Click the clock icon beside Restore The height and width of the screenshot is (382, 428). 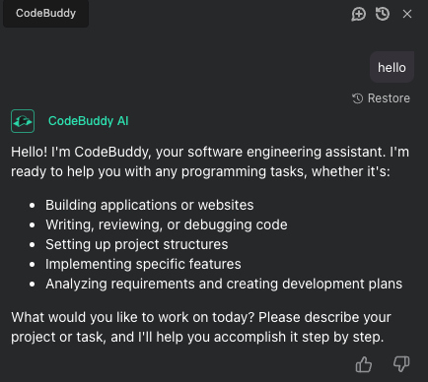coord(358,98)
